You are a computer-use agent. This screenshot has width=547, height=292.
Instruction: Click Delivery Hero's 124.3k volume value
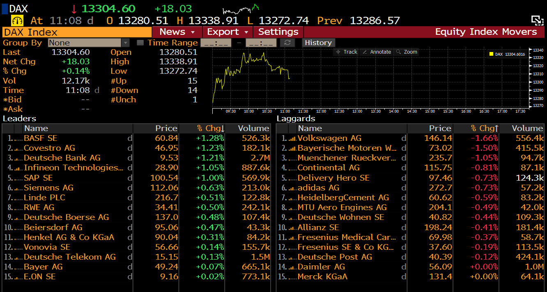tap(530, 178)
